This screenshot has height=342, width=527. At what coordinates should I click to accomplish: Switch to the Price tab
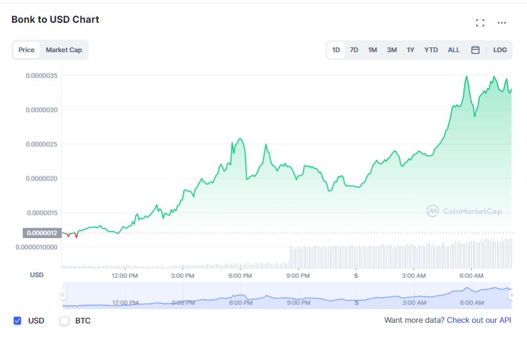click(26, 50)
